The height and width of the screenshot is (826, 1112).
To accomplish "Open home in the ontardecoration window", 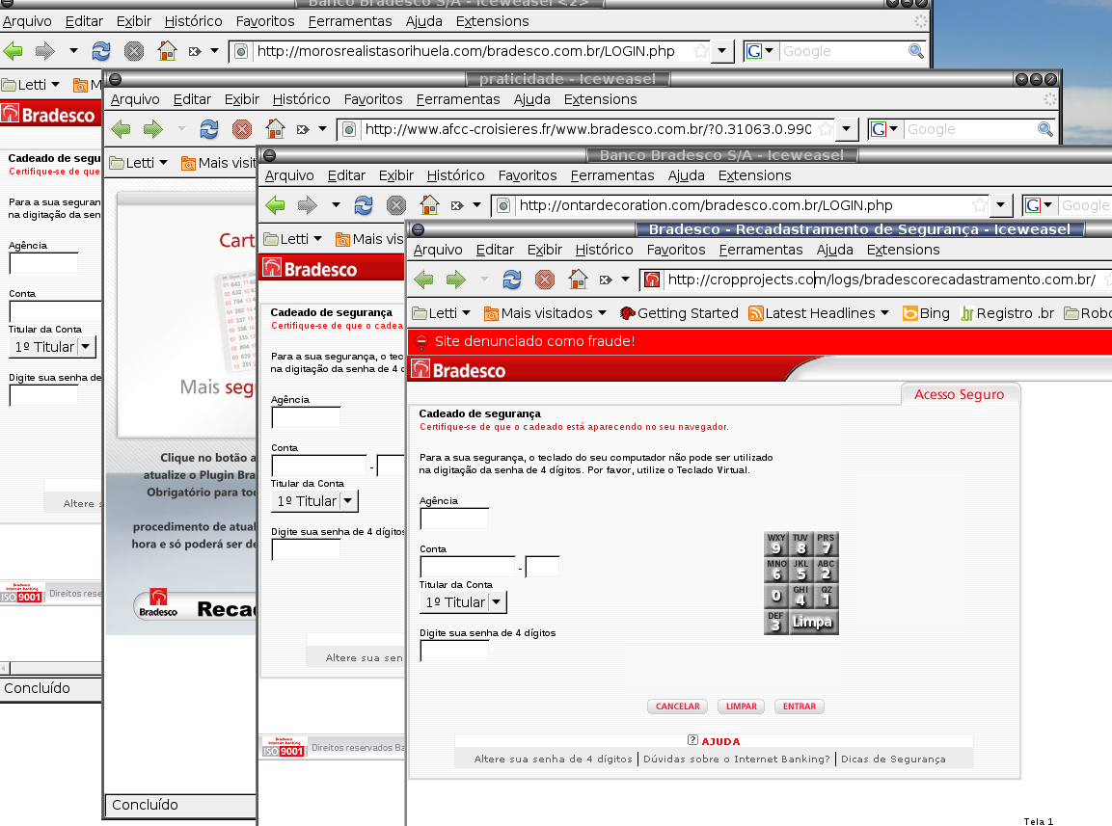I will pyautogui.click(x=429, y=205).
